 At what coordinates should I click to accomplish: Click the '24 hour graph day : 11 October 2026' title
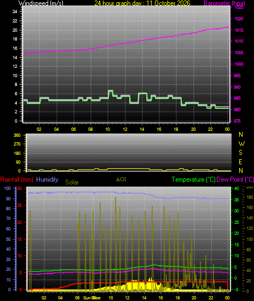tap(142, 3)
